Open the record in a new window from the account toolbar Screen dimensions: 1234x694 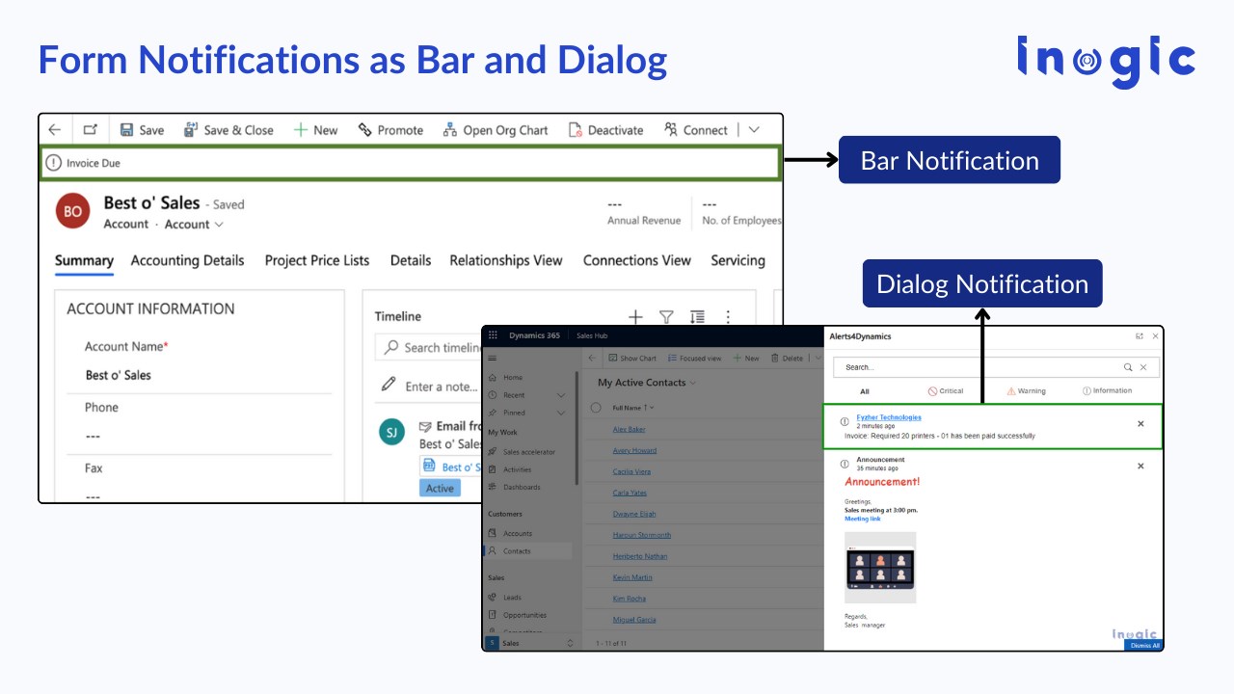90,130
